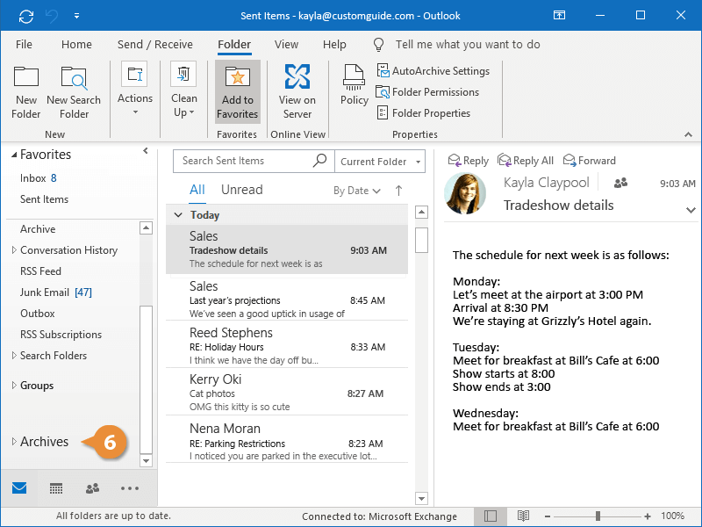Open the folder Actions dropdown

[135, 89]
